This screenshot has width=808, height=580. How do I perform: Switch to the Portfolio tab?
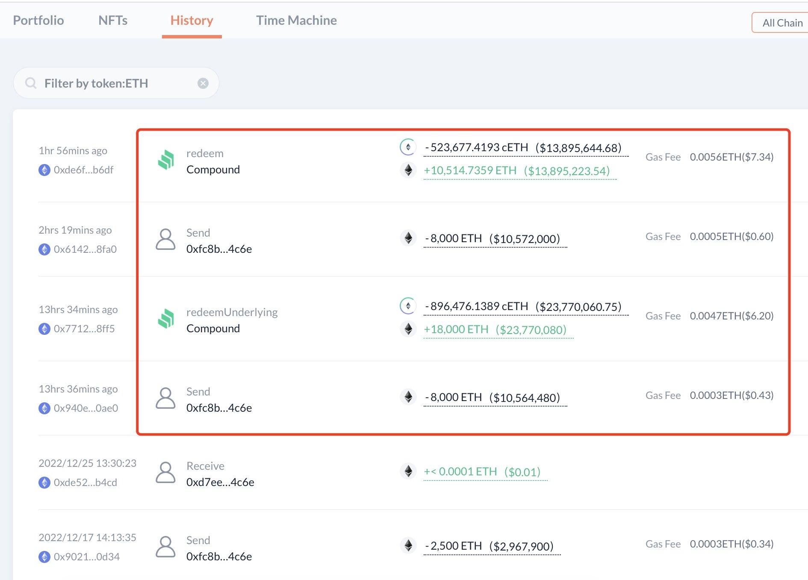click(x=38, y=20)
